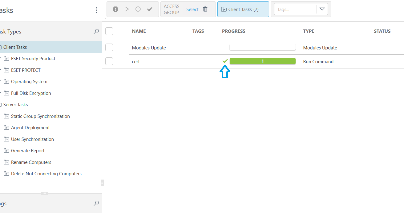Click the access group trash icon
404x221 pixels.
(205, 9)
